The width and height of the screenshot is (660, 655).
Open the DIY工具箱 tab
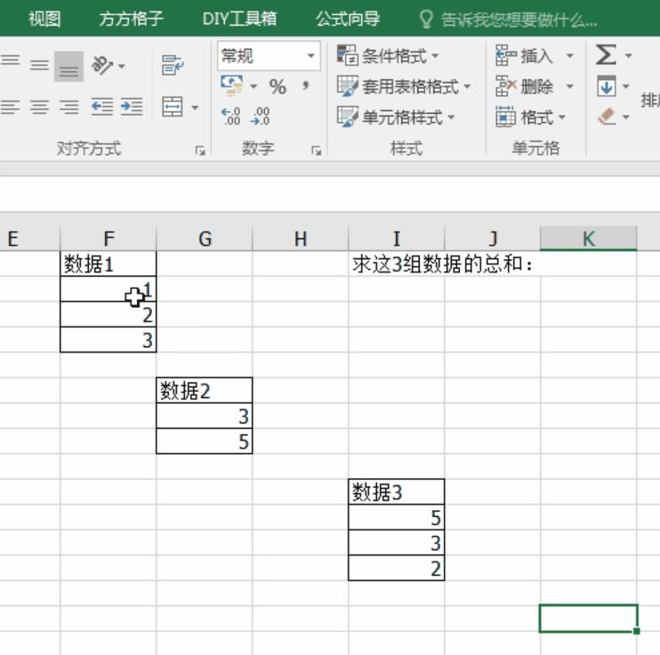pos(239,19)
